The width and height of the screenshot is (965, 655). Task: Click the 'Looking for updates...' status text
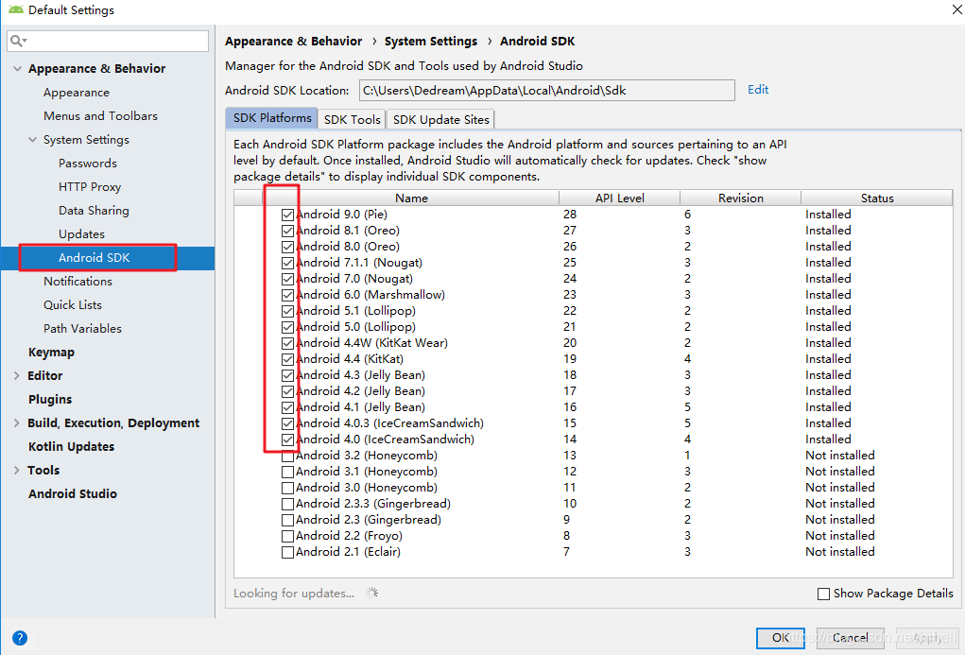[x=294, y=594]
